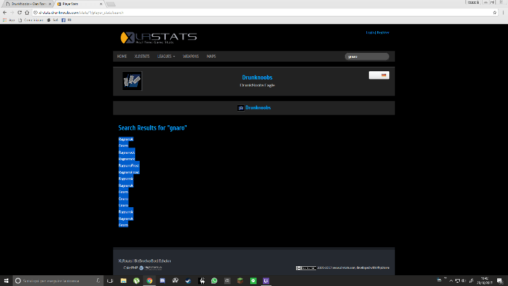The width and height of the screenshot is (508, 286).
Task: Open WhatsApp from the taskbar
Action: (x=214, y=280)
